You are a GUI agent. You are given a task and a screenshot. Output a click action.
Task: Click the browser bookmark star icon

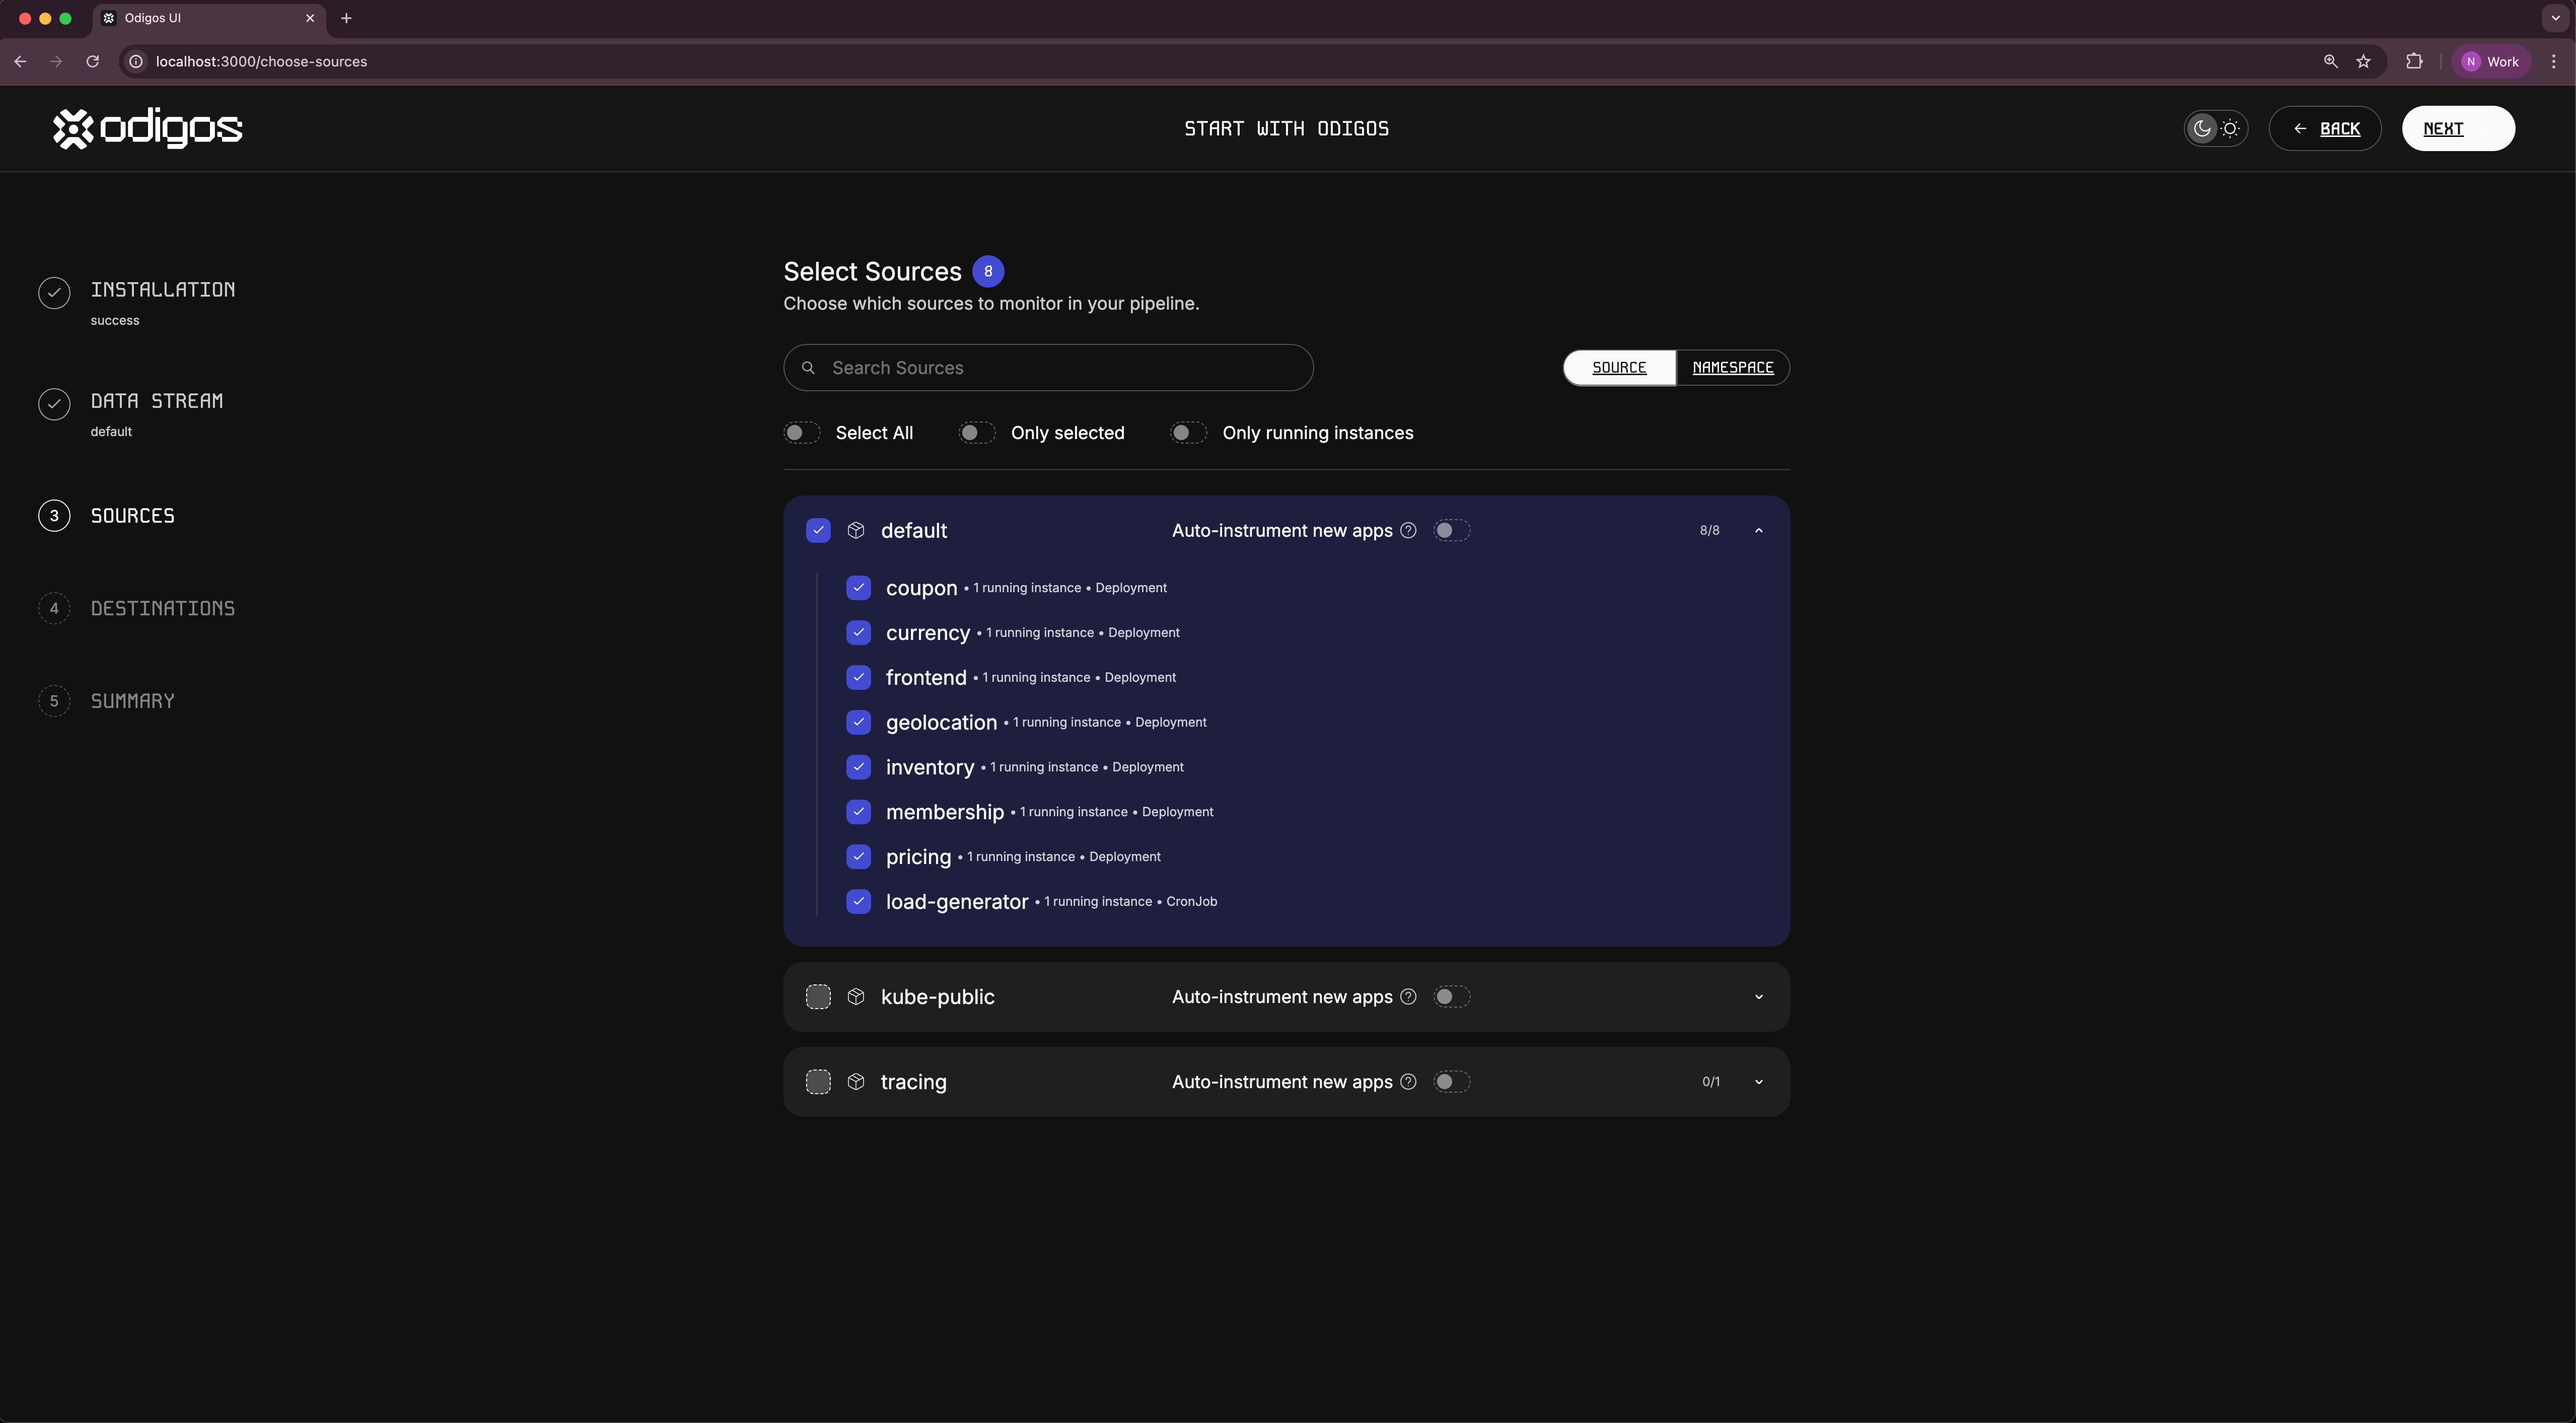point(2363,61)
